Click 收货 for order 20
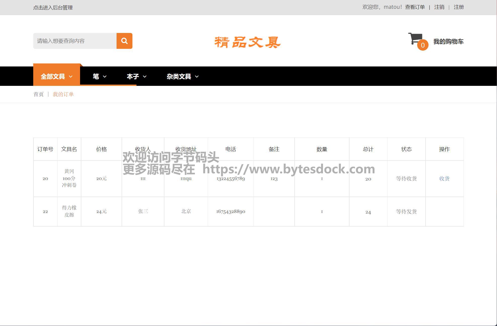This screenshot has width=497, height=326. (444, 178)
